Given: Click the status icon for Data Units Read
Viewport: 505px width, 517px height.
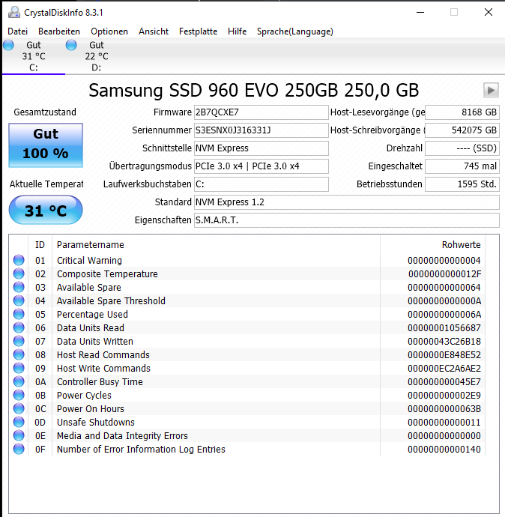Looking at the screenshot, I should pos(19,327).
